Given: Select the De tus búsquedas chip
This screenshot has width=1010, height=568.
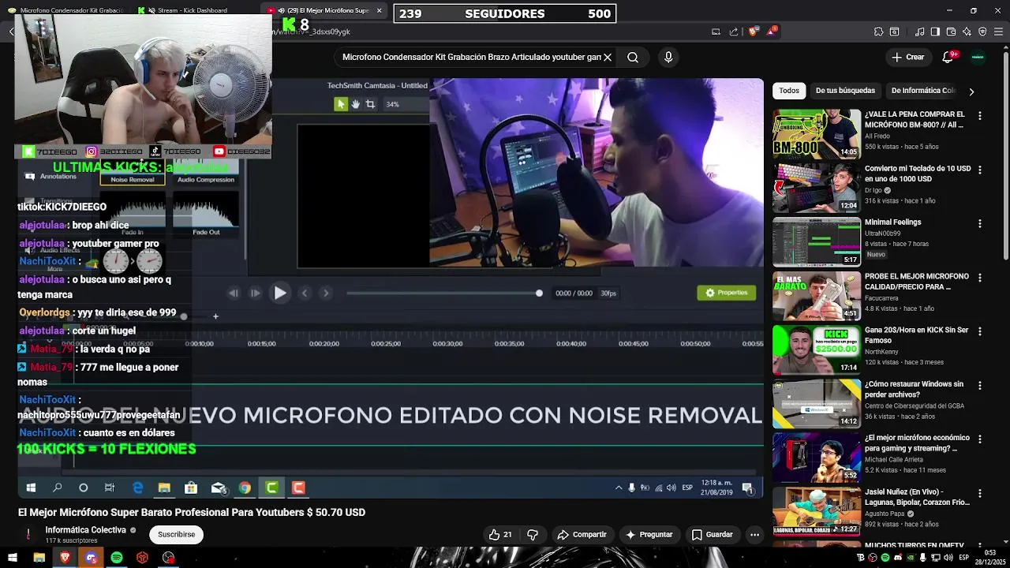Looking at the screenshot, I should point(845,91).
